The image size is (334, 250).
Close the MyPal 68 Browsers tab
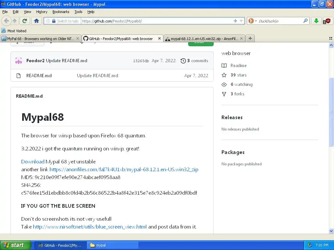point(78,38)
